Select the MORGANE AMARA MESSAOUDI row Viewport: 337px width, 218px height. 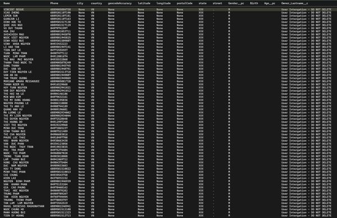tap(168, 81)
